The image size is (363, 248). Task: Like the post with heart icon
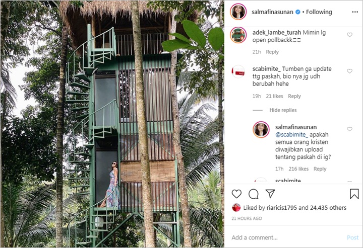tap(236, 194)
